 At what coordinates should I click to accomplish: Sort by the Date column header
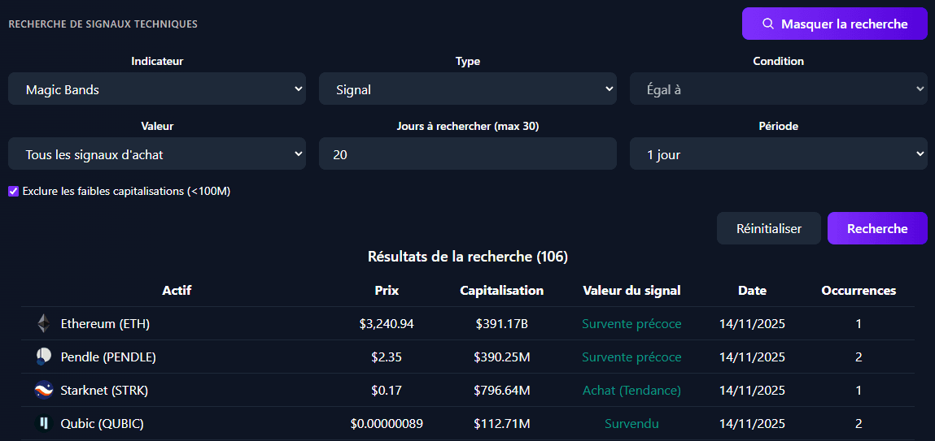752,291
